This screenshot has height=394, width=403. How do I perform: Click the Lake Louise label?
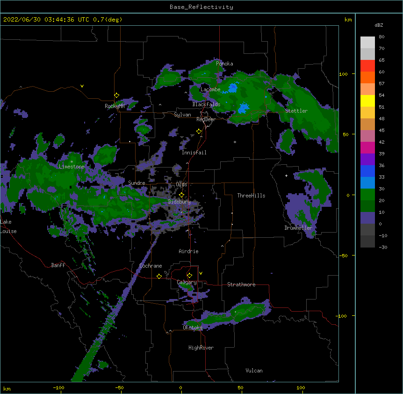click(x=8, y=226)
